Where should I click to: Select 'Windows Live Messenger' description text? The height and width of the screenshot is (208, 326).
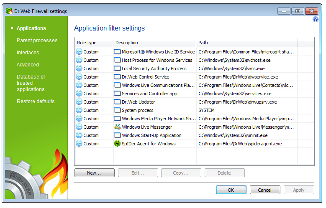[x=147, y=127]
